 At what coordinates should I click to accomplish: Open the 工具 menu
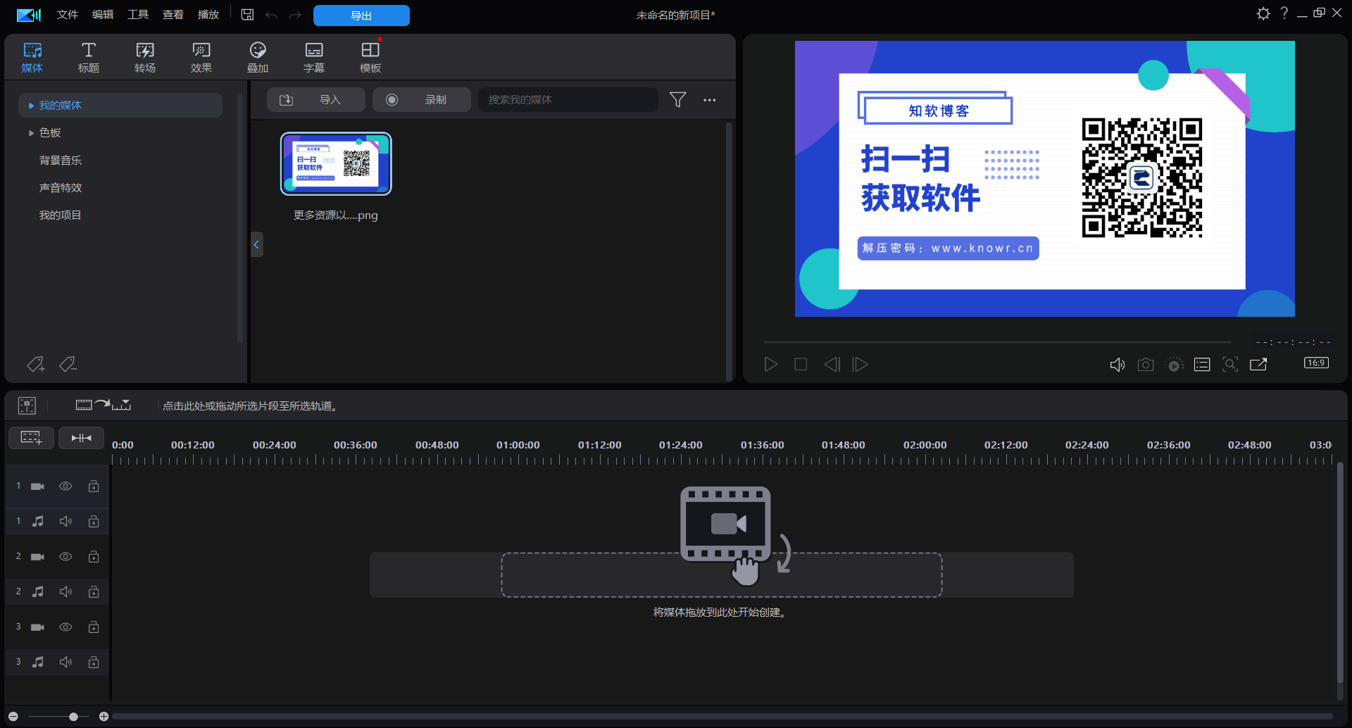[x=138, y=15]
